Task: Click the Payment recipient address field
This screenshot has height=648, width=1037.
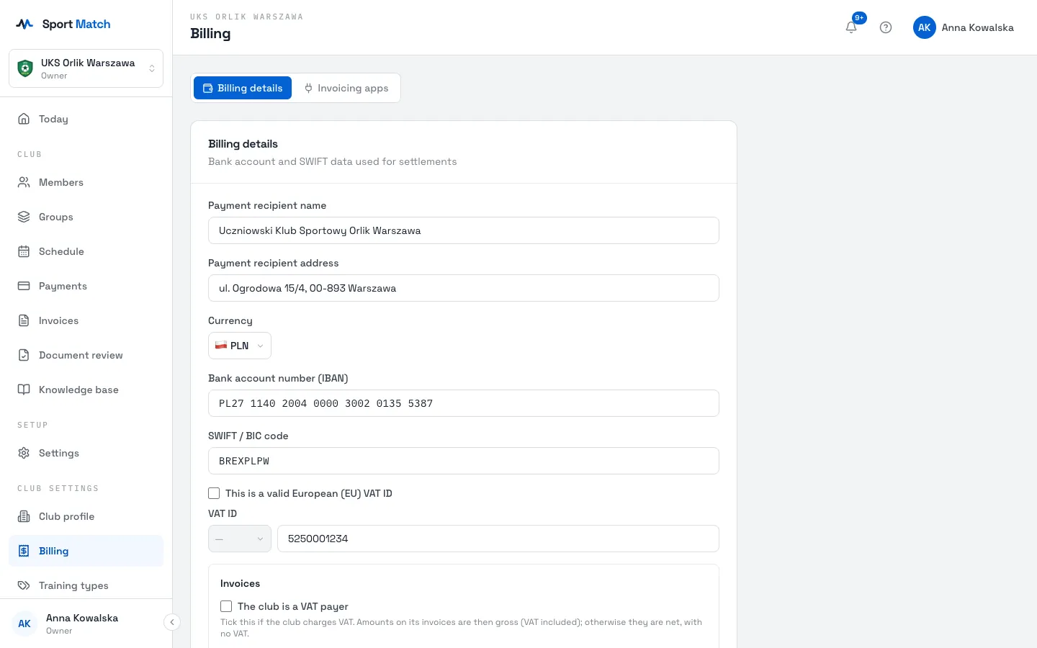Action: [464, 288]
